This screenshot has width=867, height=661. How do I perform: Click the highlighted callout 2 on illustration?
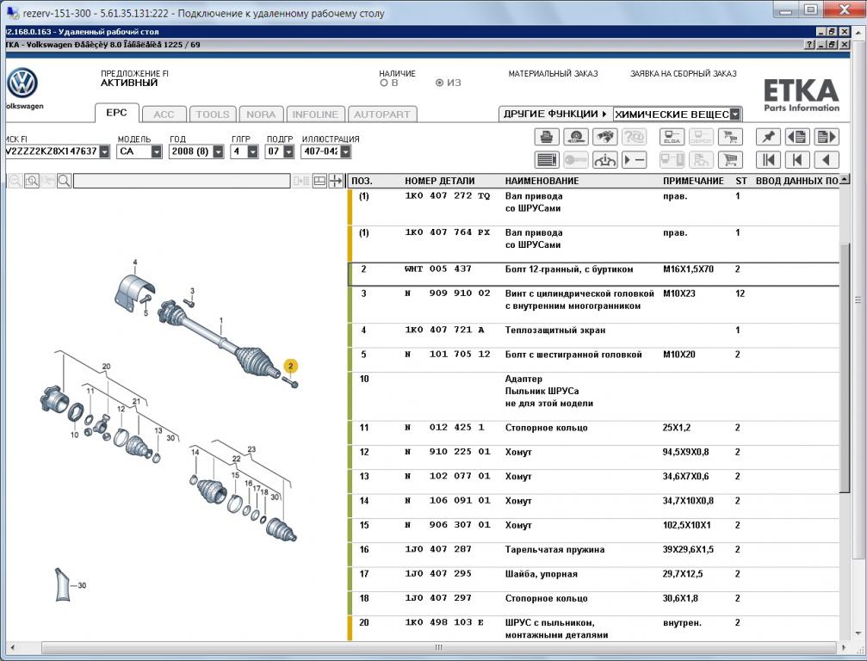point(290,366)
